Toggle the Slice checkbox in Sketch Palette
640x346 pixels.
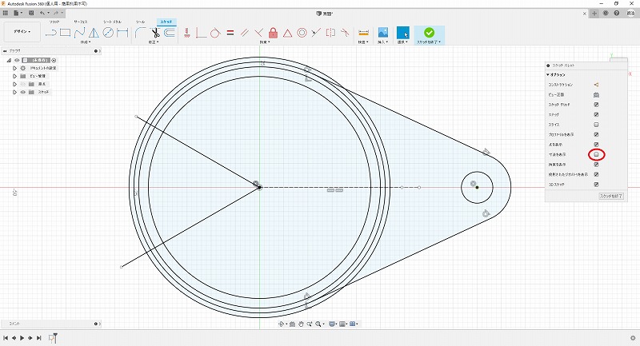pos(596,125)
